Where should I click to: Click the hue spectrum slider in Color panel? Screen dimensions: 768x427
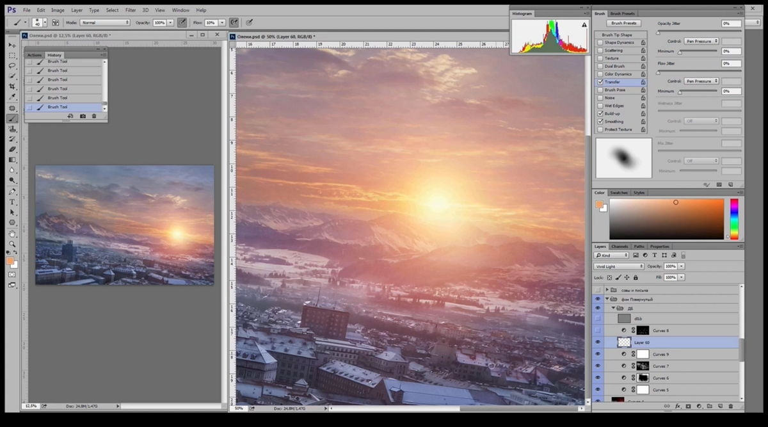(734, 219)
